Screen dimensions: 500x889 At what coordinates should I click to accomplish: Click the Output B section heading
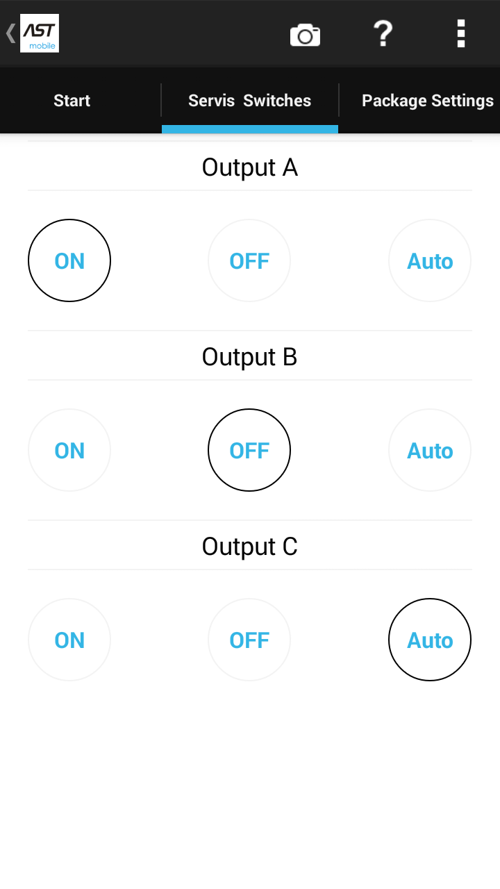(x=250, y=357)
